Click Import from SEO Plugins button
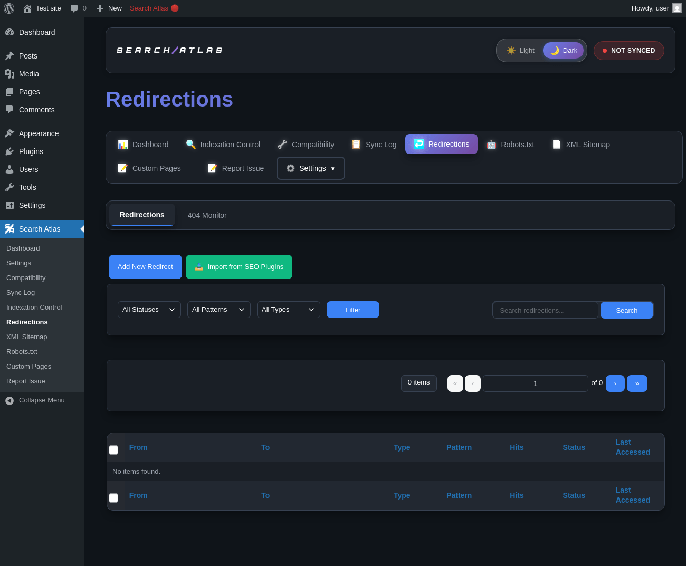Screen dimensions: 686x566 (x=239, y=267)
